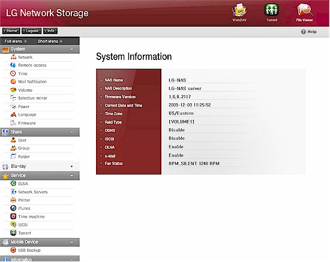
Task: Select the Short Menu radio option
Action: [x=61, y=41]
